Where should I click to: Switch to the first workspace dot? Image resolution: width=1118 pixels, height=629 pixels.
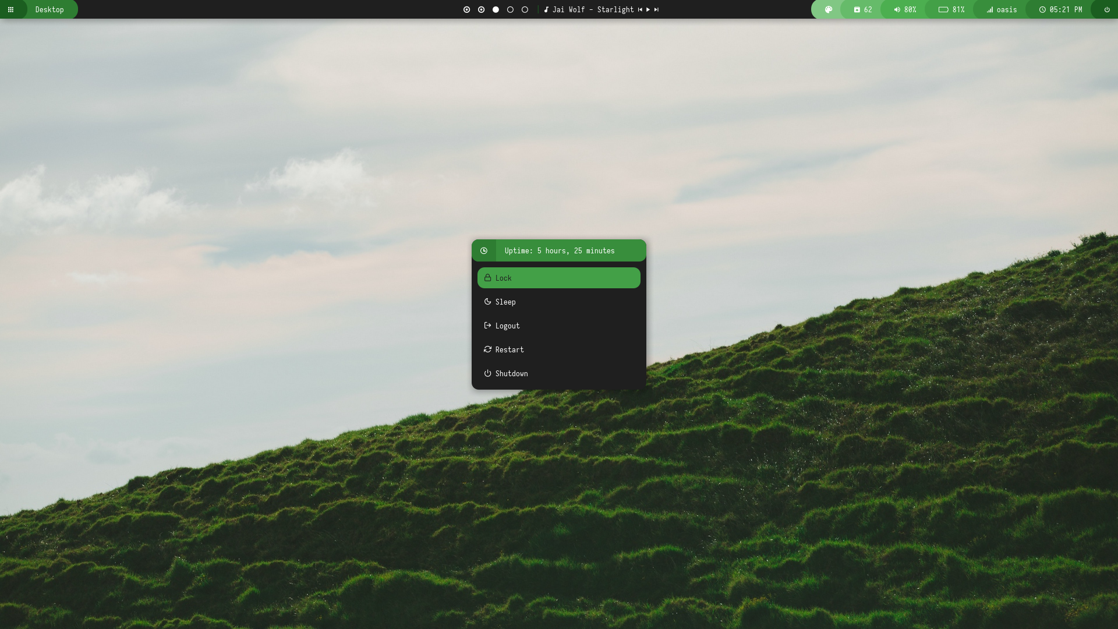click(466, 9)
